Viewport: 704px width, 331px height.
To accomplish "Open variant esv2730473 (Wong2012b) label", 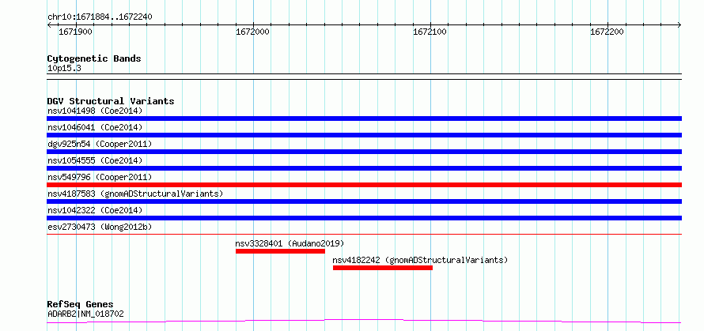I will [x=100, y=227].
